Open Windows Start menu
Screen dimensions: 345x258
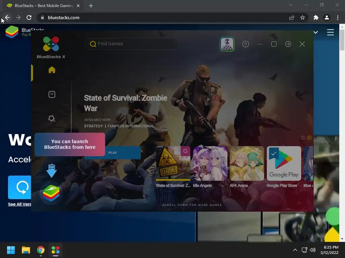(x=11, y=250)
